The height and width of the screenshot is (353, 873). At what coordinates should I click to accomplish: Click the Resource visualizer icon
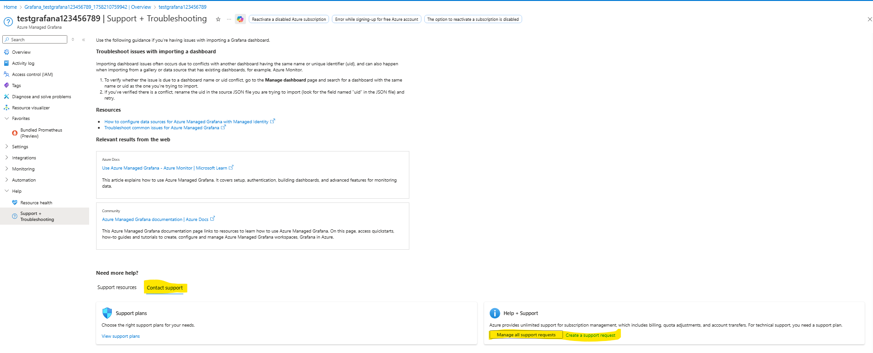(6, 108)
